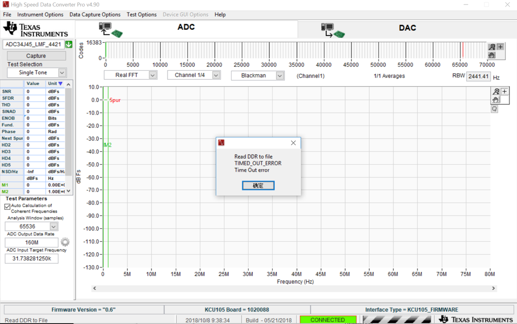Switch to the DAC tab
517x324 pixels.
coord(407,29)
